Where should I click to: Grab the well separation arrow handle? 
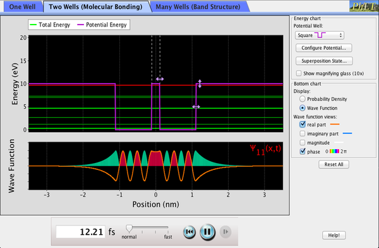coord(160,79)
